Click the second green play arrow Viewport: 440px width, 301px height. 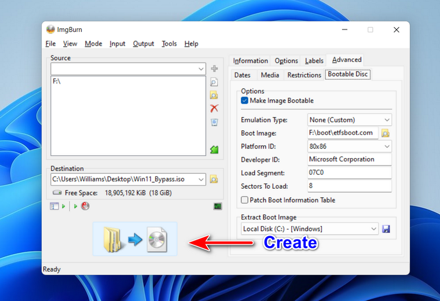coord(75,206)
